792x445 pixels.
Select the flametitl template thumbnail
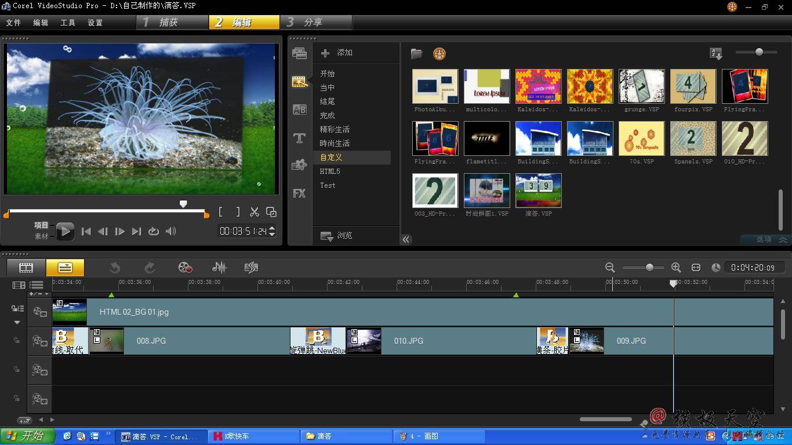(x=487, y=138)
